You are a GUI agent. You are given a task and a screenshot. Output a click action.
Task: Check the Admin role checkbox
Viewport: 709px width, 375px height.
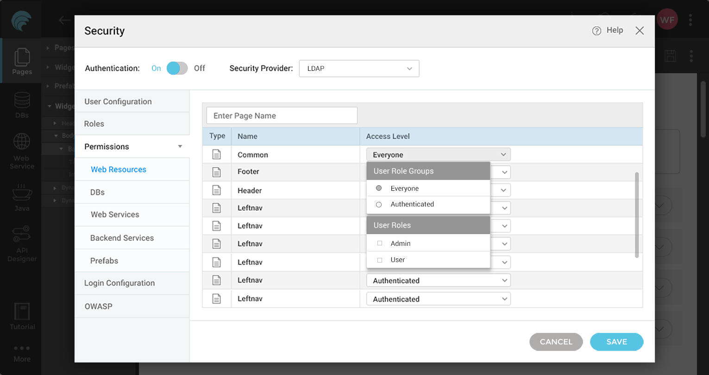coord(380,244)
